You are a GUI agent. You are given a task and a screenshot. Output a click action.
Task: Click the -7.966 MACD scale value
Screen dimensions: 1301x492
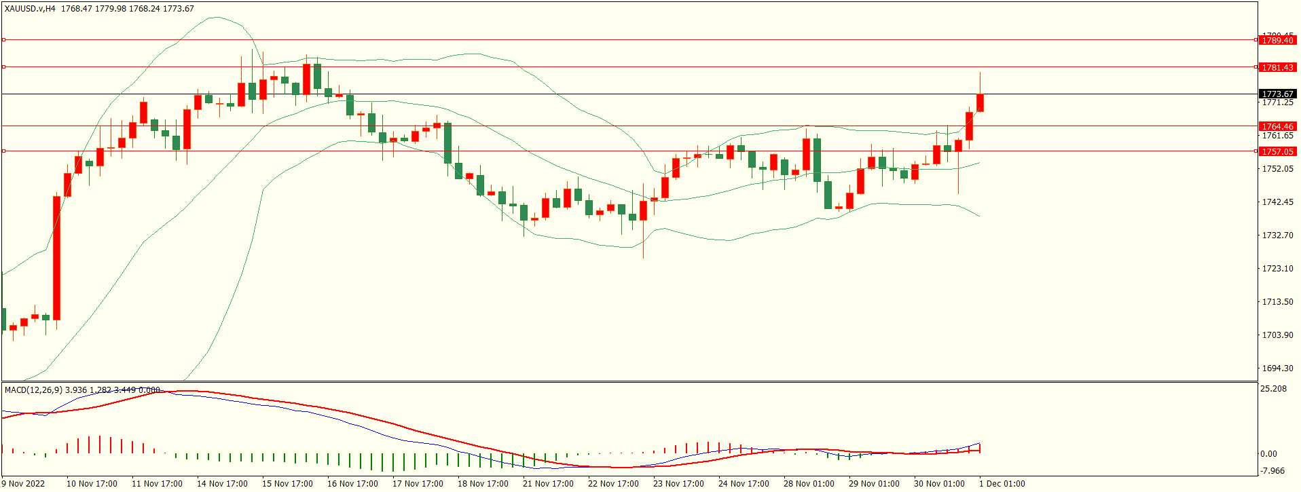pyautogui.click(x=1272, y=471)
